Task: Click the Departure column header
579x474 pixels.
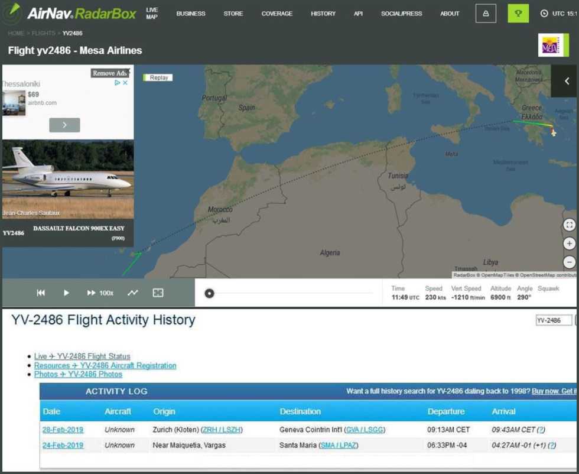Action: pyautogui.click(x=446, y=411)
